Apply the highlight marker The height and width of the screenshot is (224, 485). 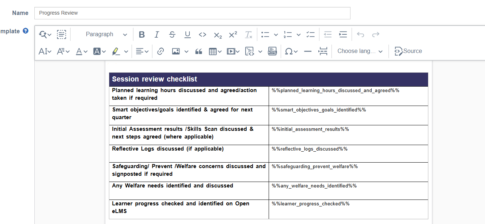[x=116, y=51]
